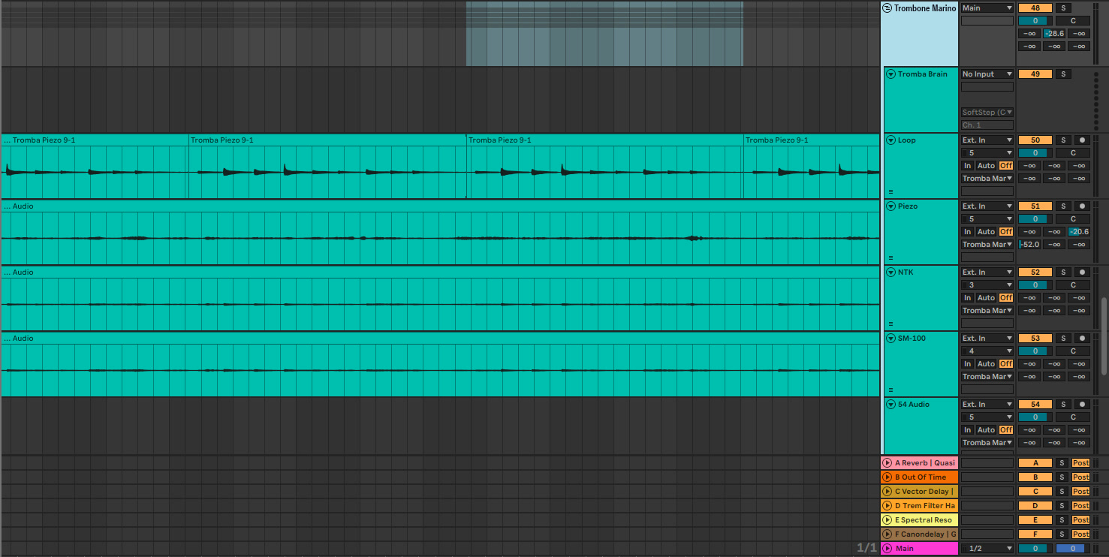The width and height of the screenshot is (1109, 557).
Task: Select second Tromba Piezo 9-1 clip header
Action: [327, 140]
